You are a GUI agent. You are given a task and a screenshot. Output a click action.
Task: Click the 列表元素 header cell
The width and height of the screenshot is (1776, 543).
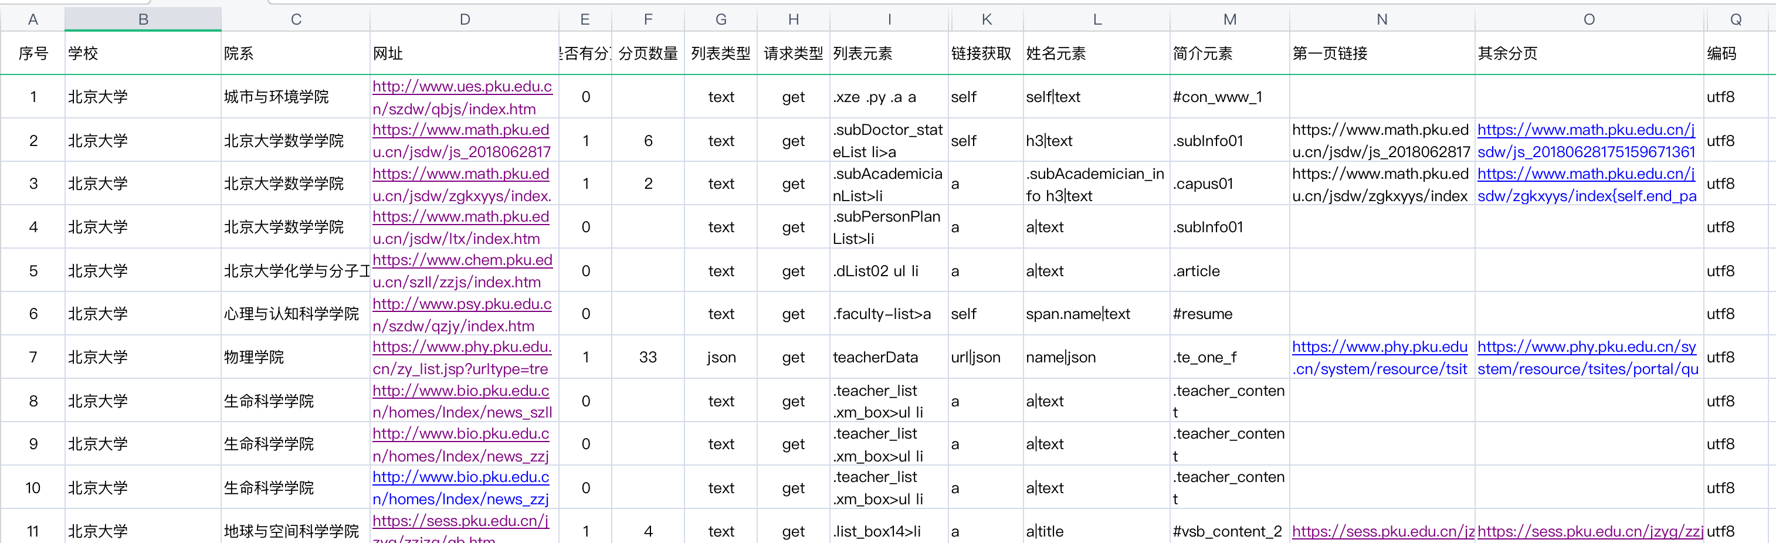(x=889, y=53)
